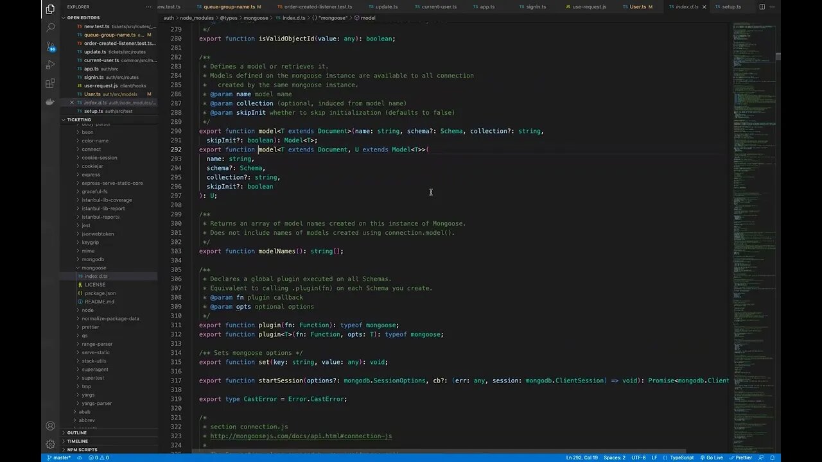Split the editor to the right
Image resolution: width=822 pixels, height=462 pixels.
[x=762, y=7]
